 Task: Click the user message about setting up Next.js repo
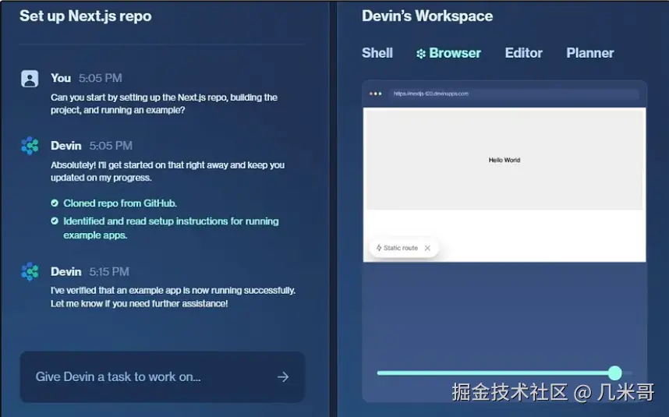[x=164, y=104]
